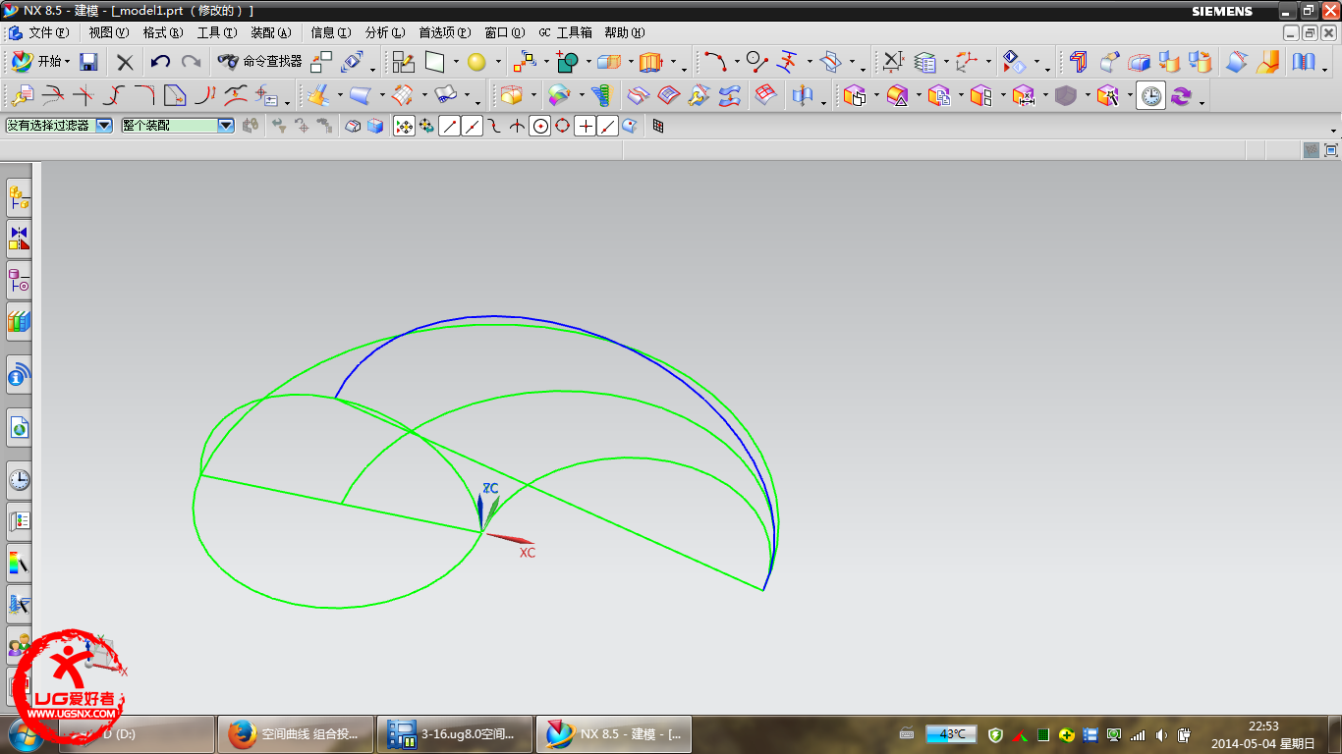This screenshot has height=754, width=1342.
Task: Switch to the 3-16.ug8.0 taskbar item
Action: point(455,734)
